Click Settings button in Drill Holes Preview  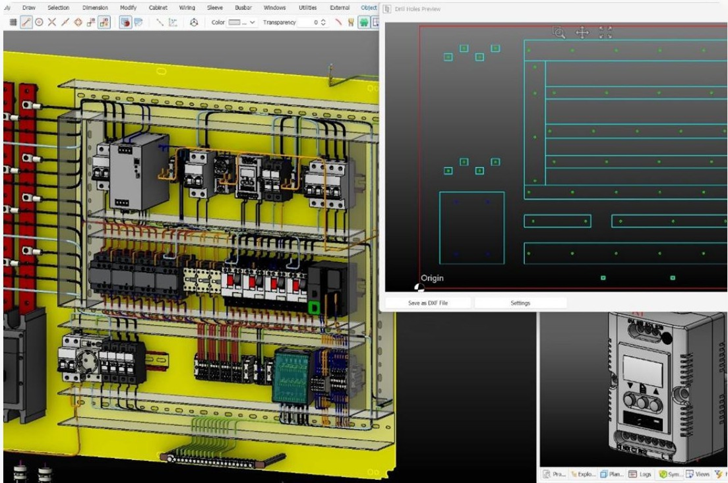(x=520, y=303)
